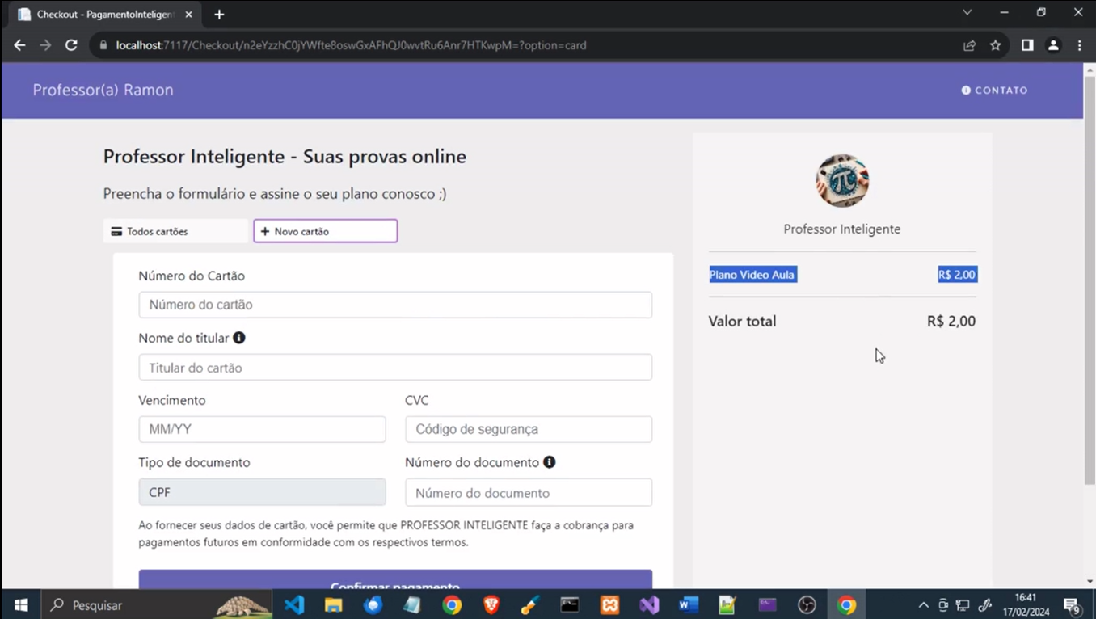
Task: Go back using the browser back arrow
Action: pos(19,45)
